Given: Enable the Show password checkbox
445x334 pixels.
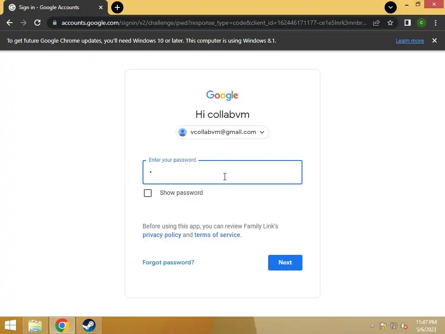Looking at the screenshot, I should 148,193.
